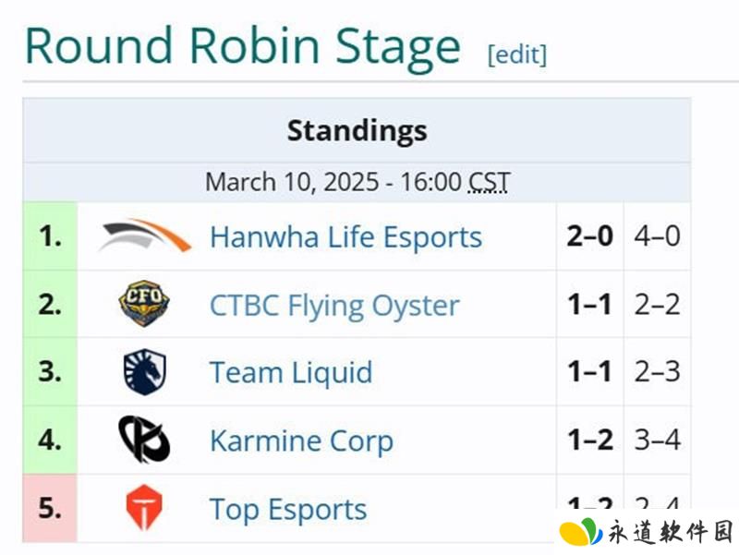Click Hanwha's 2–0 series record
This screenshot has width=739, height=555.
[x=589, y=236]
